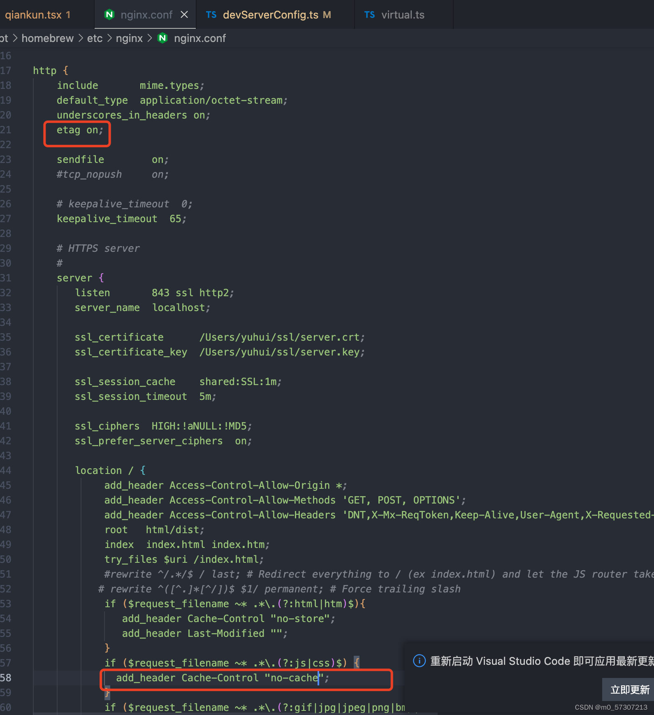This screenshot has height=715, width=654.
Task: Click the TS icon on devServerConfig.ts tab
Action: click(211, 15)
